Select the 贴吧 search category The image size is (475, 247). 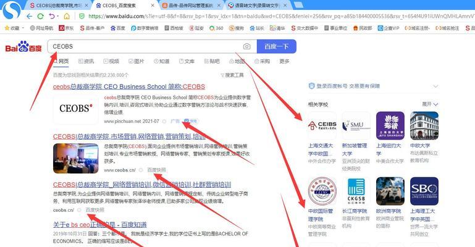click(212, 61)
